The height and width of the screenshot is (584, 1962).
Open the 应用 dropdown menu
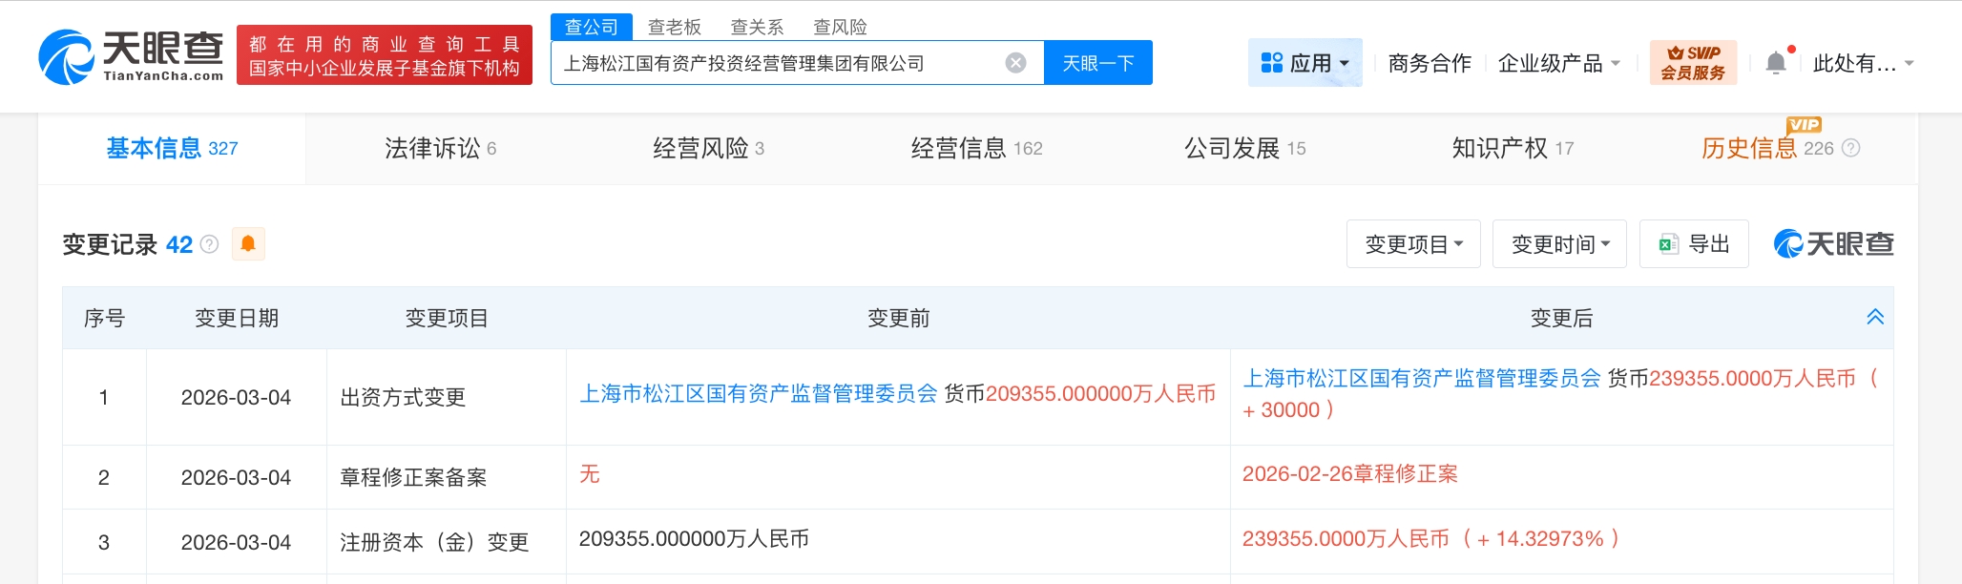pos(1305,63)
